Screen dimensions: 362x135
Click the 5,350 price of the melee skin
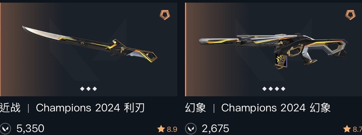pos(30,129)
